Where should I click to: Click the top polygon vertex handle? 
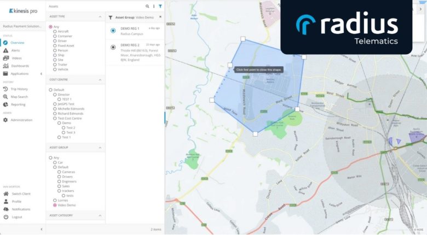[243, 39]
